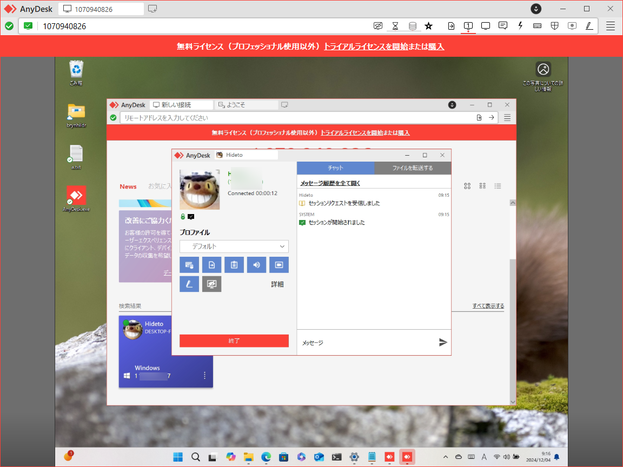The width and height of the screenshot is (623, 467).
Task: Toggle clipboard access permission button
Action: [x=234, y=265]
